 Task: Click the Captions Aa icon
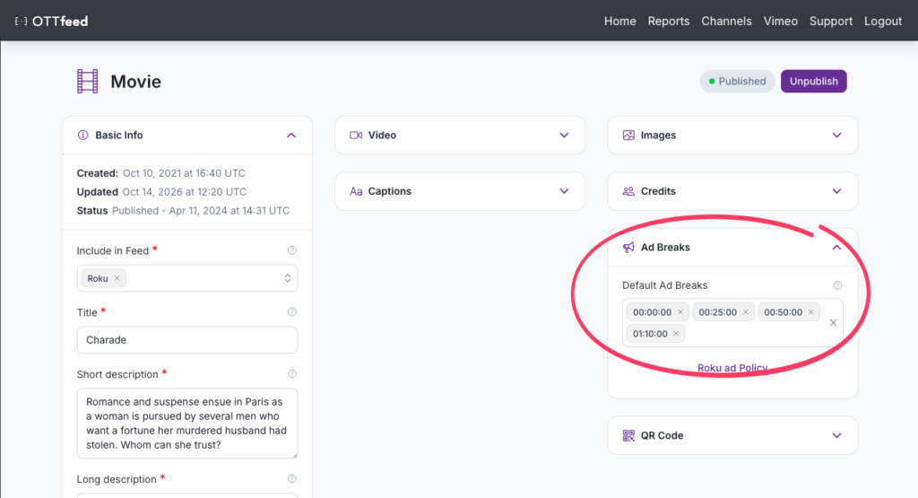pyautogui.click(x=356, y=192)
